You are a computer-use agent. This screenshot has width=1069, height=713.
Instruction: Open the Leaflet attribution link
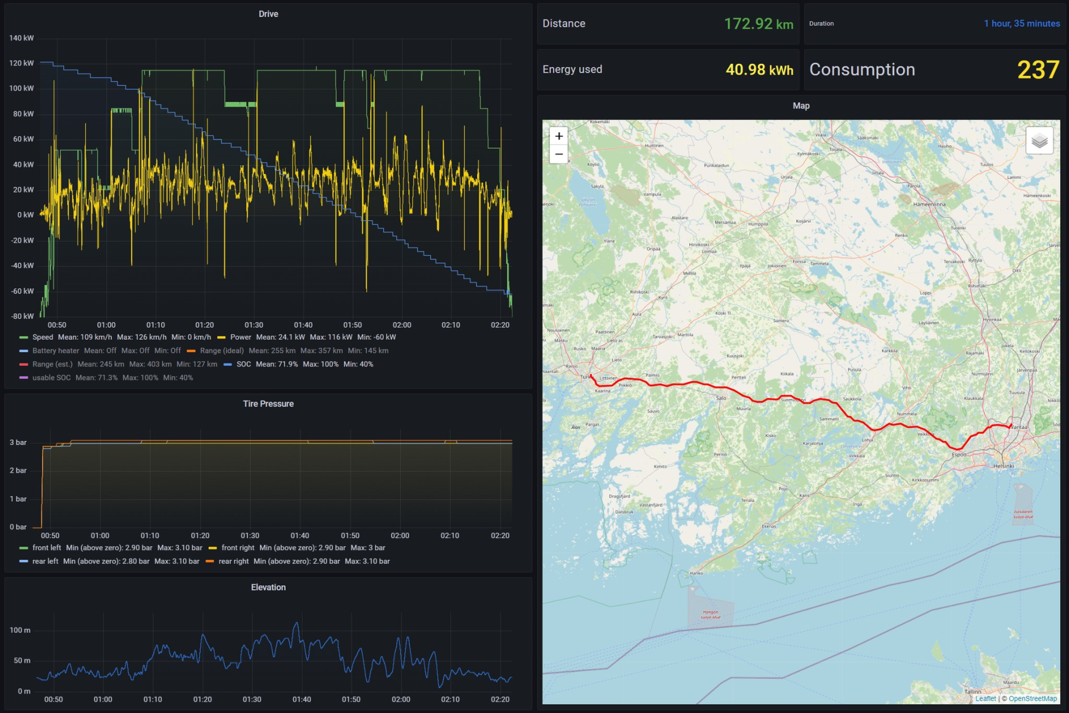tap(985, 698)
